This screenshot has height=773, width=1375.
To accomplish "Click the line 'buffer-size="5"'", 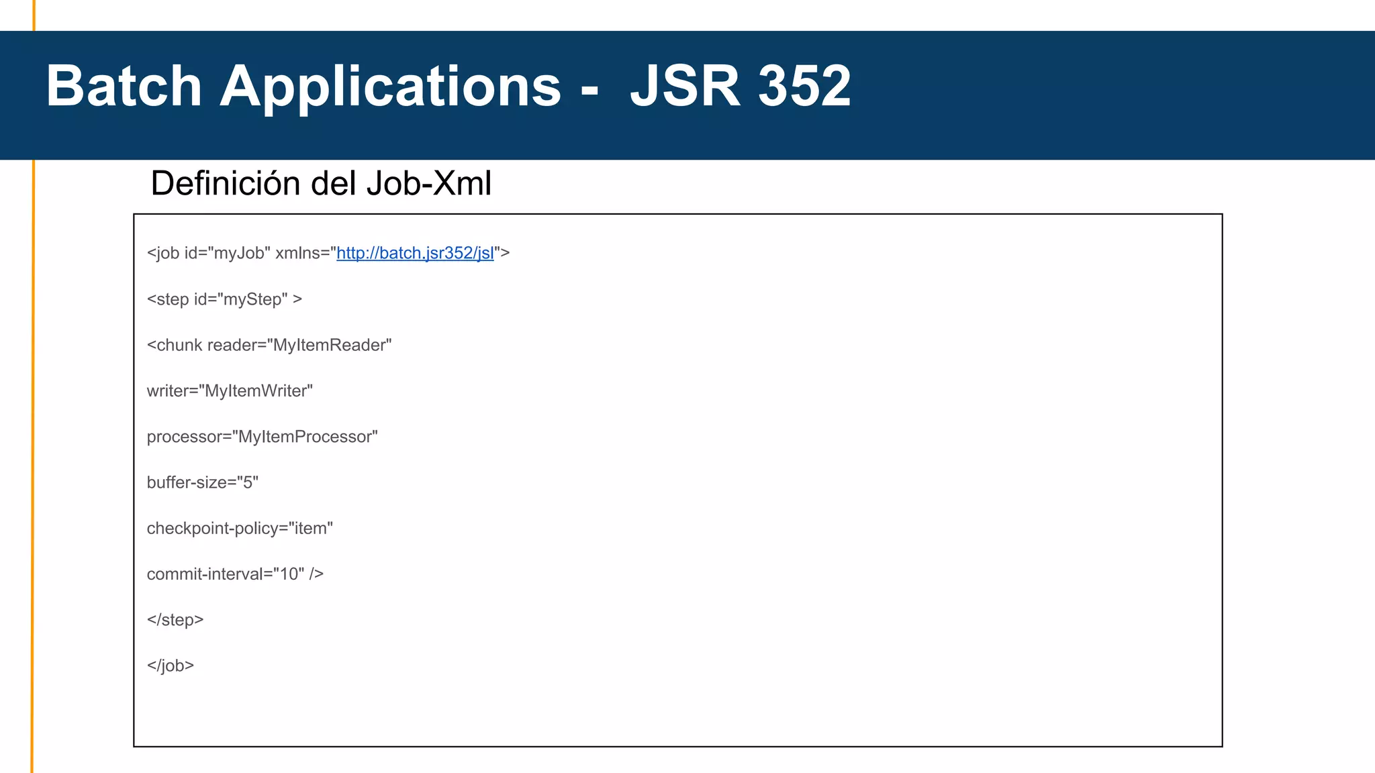I will 202,482.
